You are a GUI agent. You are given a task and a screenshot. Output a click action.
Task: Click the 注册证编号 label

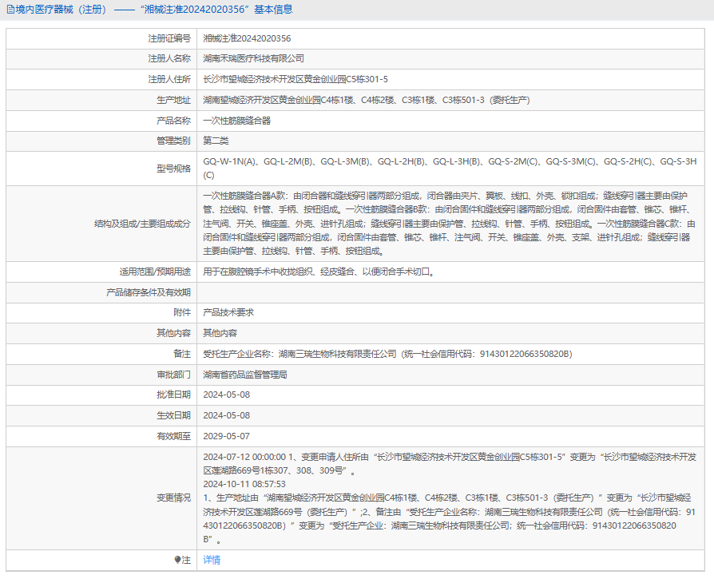point(169,38)
